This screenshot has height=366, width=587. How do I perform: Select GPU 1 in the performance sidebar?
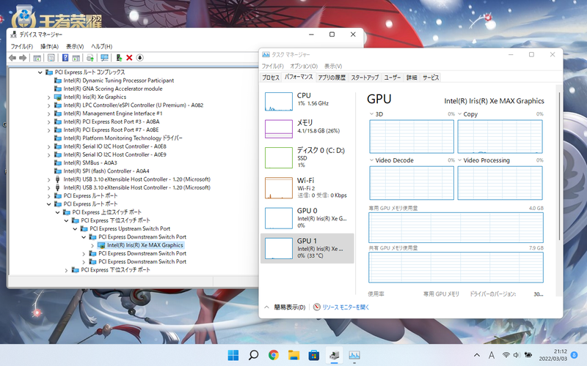click(x=307, y=248)
